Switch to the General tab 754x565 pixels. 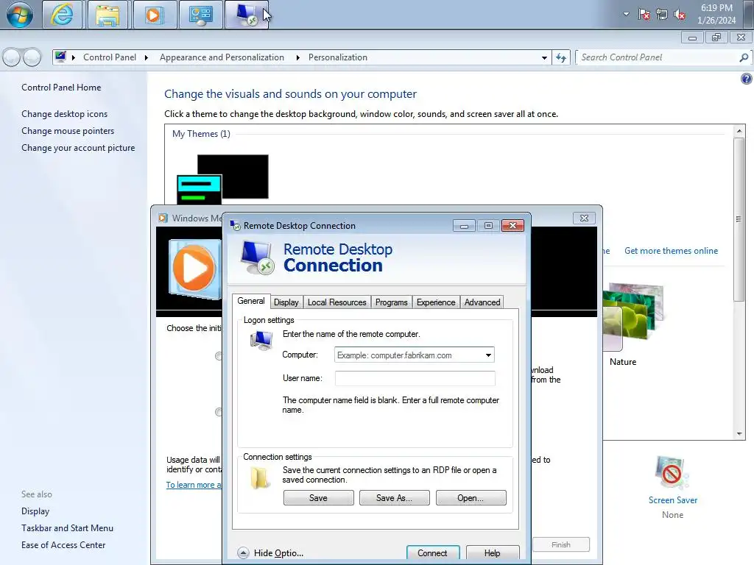pos(250,301)
